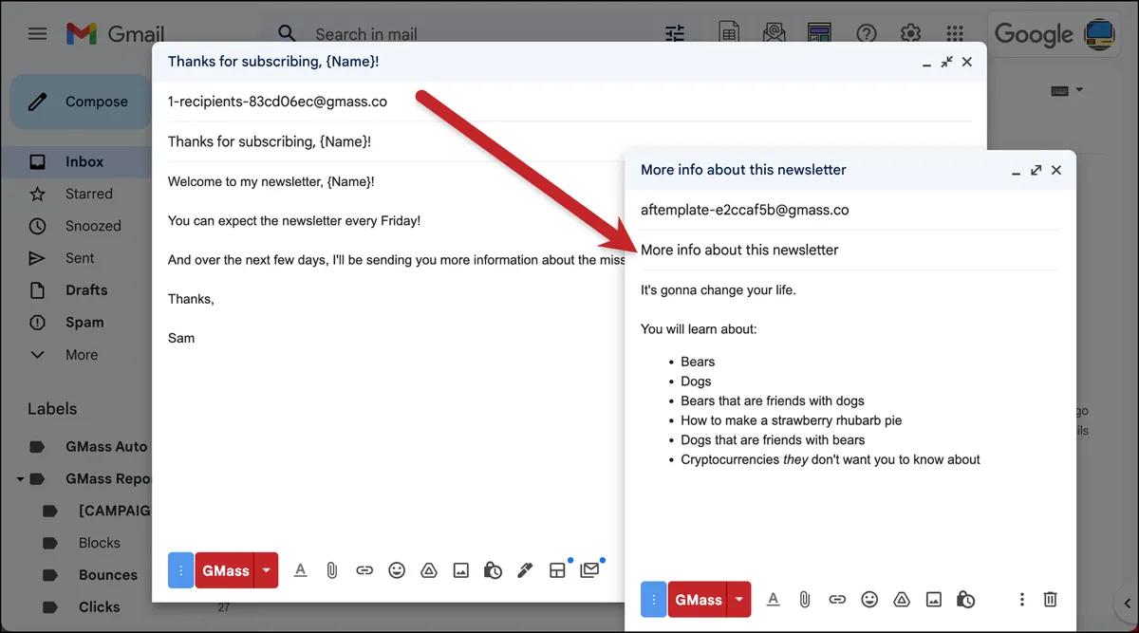Screen dimensions: 1139x633
Task: Insert Drive file in the More info window
Action: point(902,600)
